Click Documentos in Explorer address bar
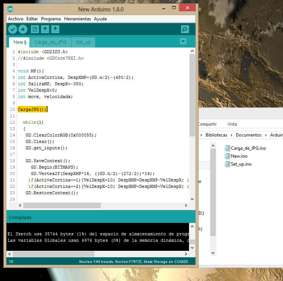 249,135
